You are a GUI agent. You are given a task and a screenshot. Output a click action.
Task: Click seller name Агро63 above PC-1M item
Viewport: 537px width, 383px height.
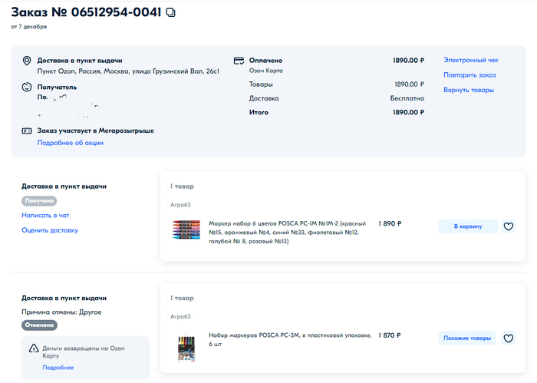tap(180, 205)
